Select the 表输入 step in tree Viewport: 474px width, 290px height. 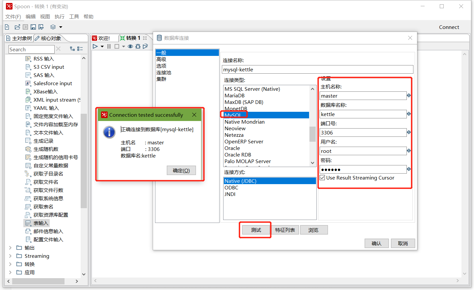pyautogui.click(x=37, y=223)
